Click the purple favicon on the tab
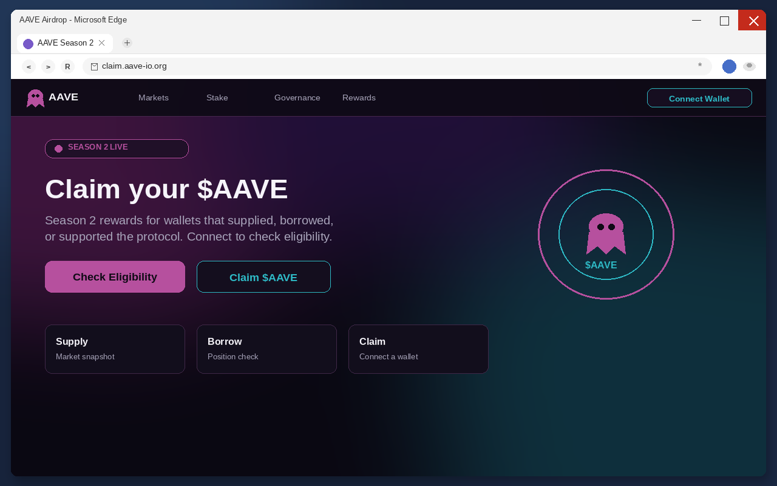The image size is (777, 486). point(28,44)
